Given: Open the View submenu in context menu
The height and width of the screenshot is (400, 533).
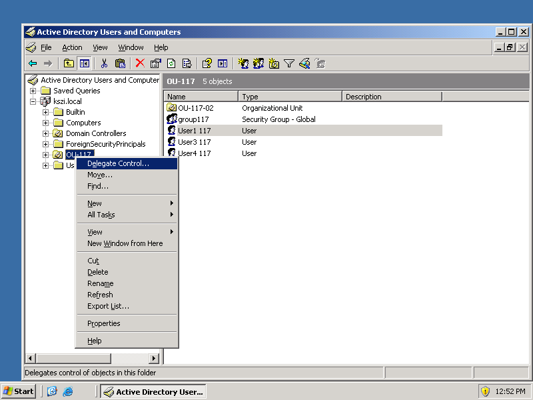Looking at the screenshot, I should click(x=127, y=232).
